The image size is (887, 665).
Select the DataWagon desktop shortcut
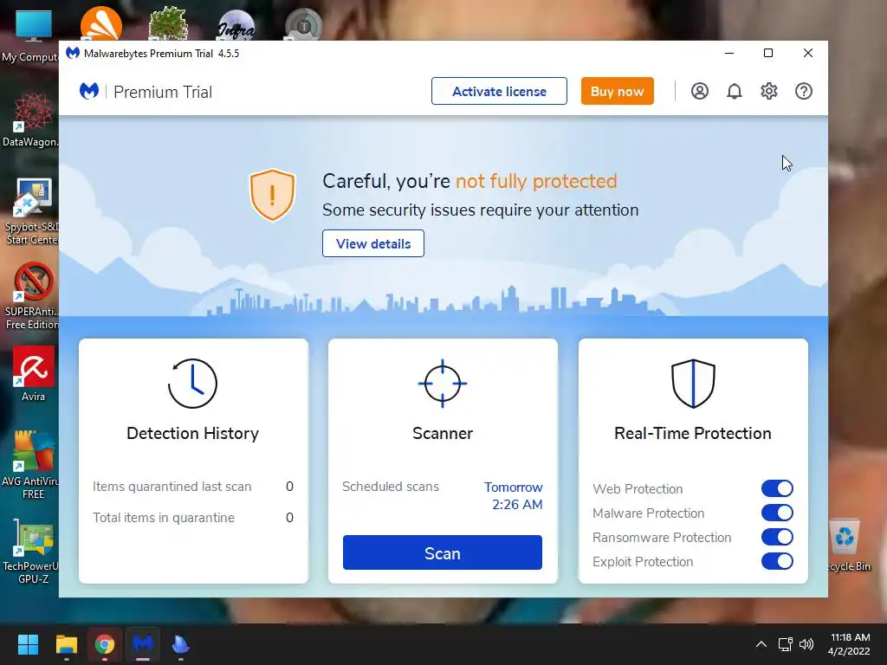(31, 120)
